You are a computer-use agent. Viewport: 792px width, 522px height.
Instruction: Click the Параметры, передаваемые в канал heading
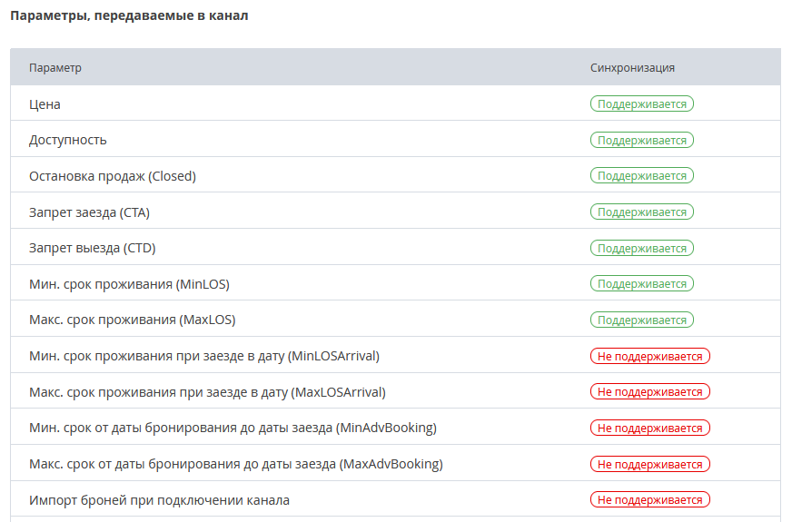click(129, 15)
